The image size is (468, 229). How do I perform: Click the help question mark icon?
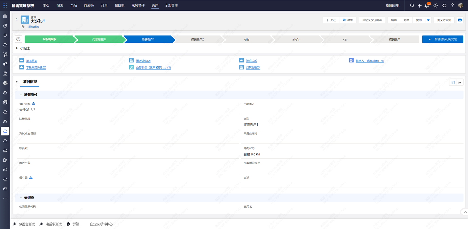[x=452, y=5]
